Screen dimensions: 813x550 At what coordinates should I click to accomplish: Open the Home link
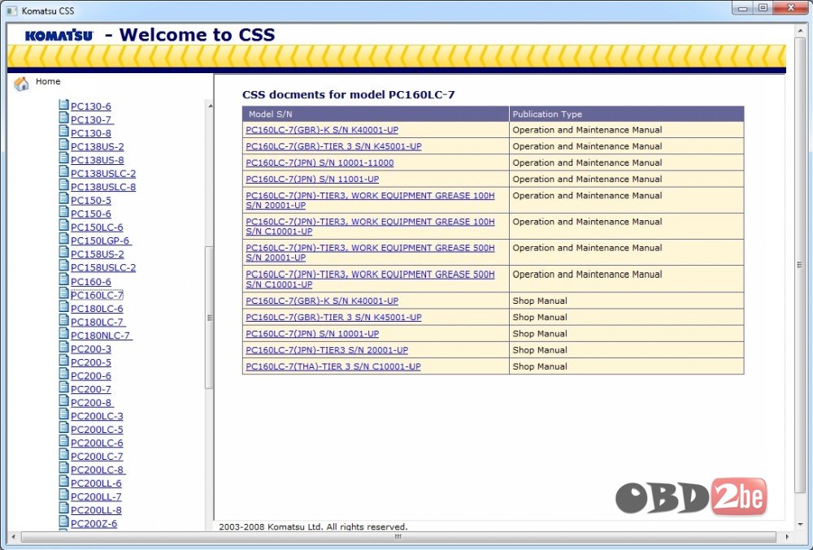pos(48,81)
